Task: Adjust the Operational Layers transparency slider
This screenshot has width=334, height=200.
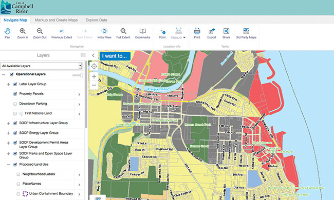Action: pos(78,75)
